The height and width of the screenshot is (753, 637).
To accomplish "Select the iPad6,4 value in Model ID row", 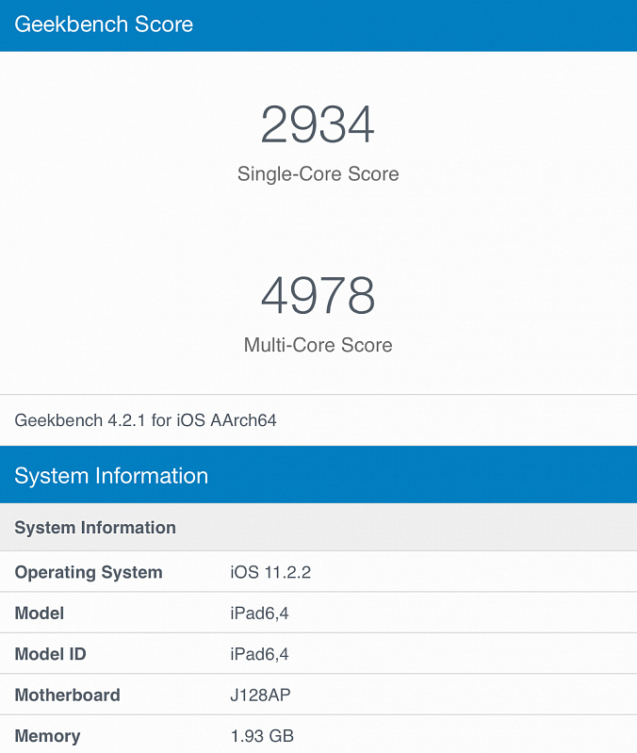I will (x=259, y=654).
